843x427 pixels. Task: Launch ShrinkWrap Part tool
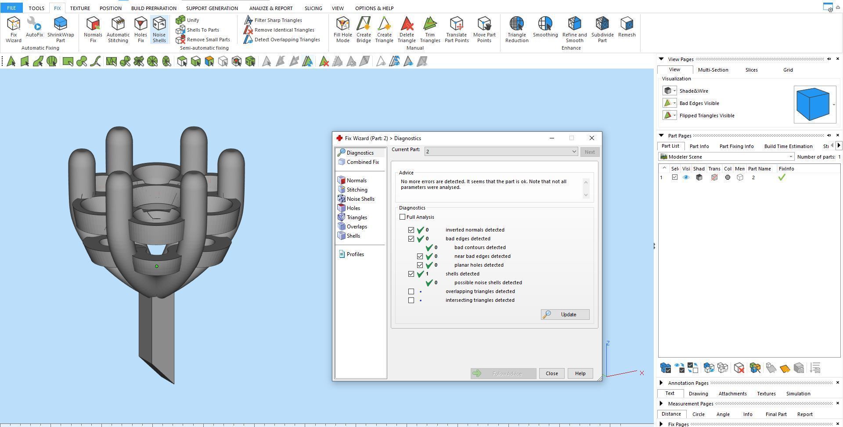click(x=61, y=29)
